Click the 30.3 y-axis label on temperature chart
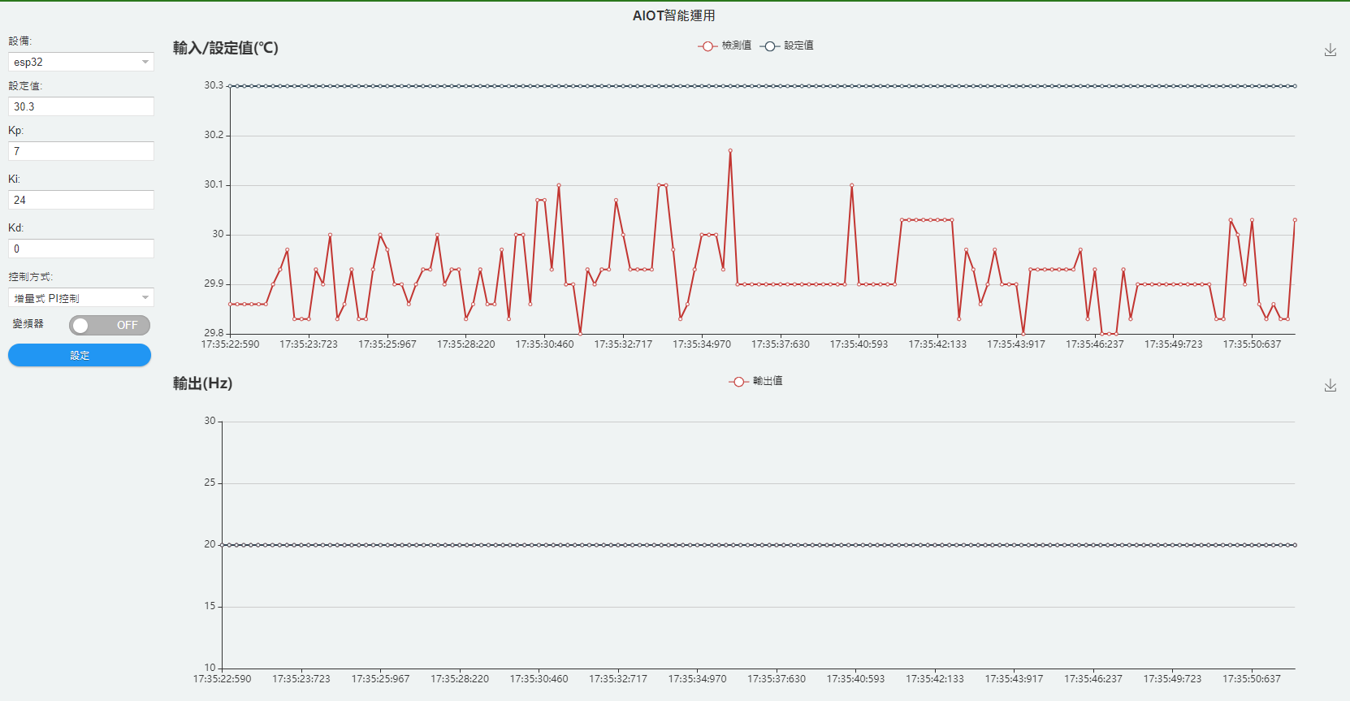This screenshot has height=701, width=1350. point(214,85)
